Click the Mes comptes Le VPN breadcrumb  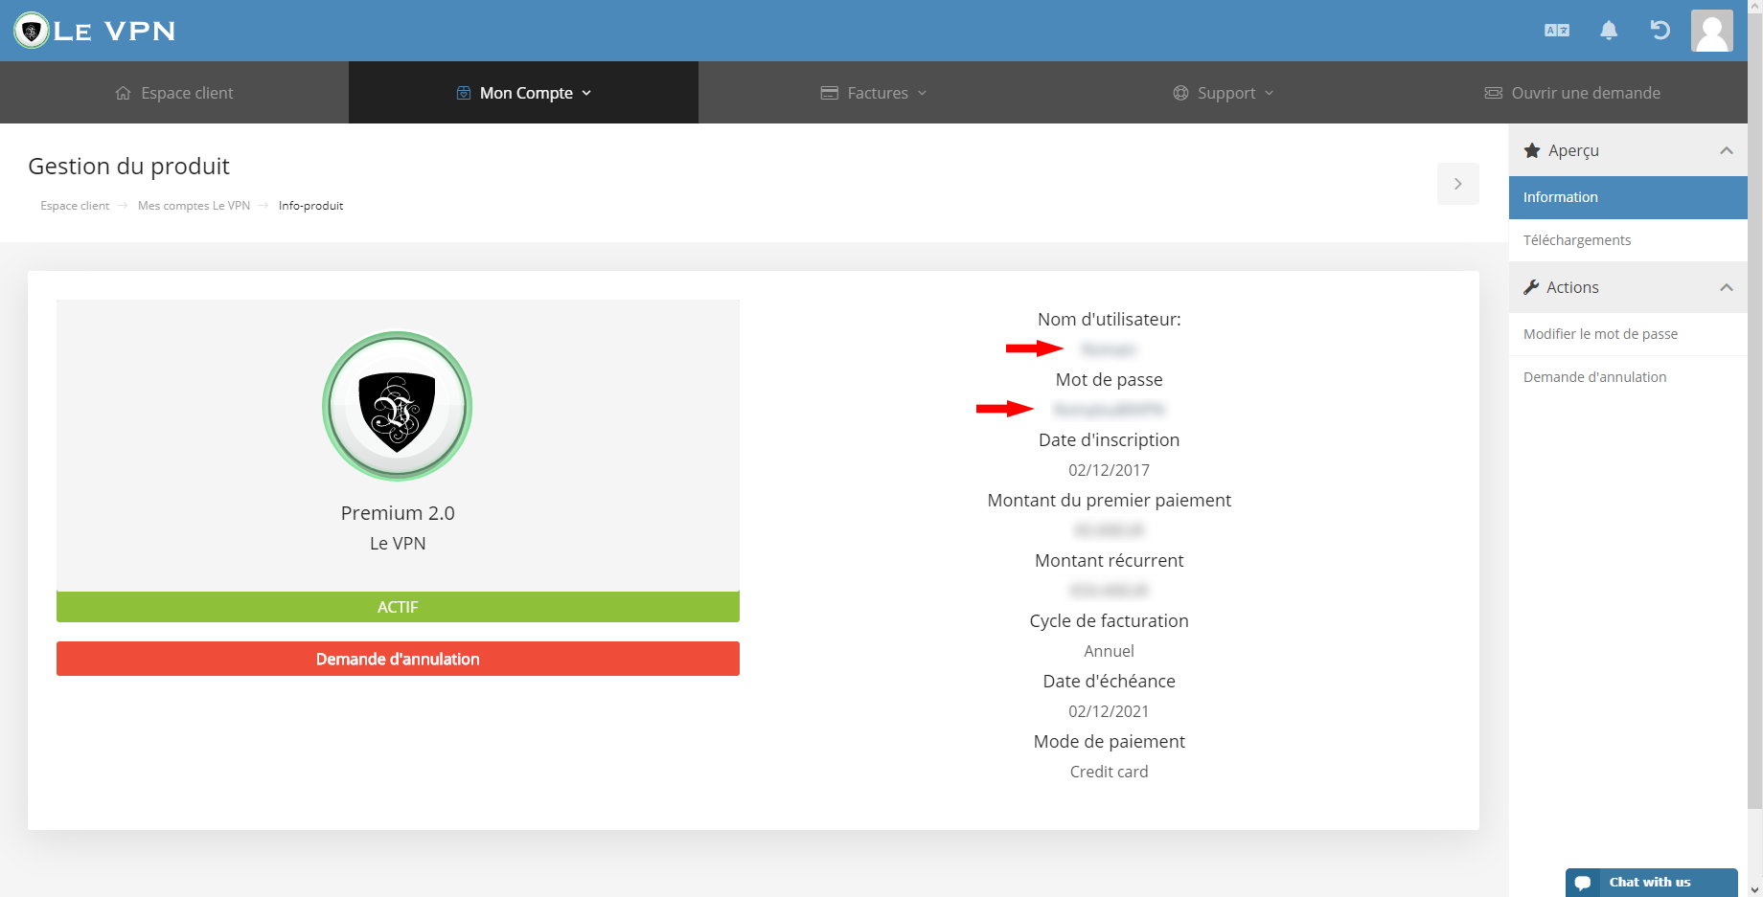click(x=194, y=206)
